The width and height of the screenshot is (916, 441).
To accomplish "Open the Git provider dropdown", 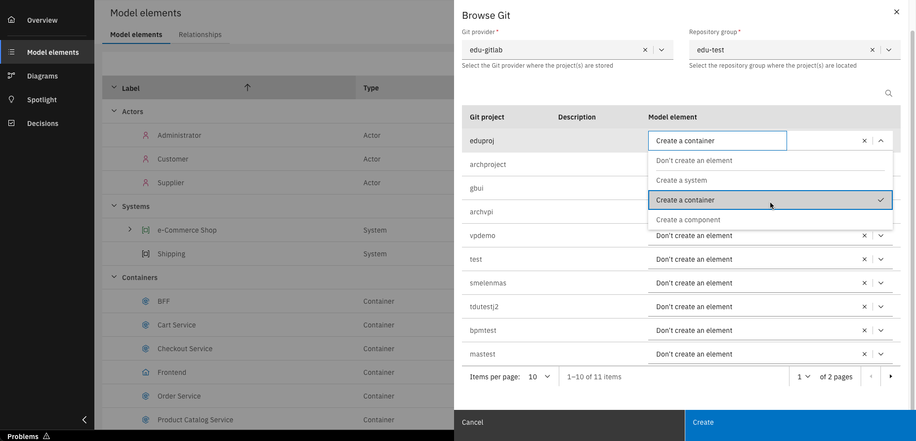I will (662, 50).
